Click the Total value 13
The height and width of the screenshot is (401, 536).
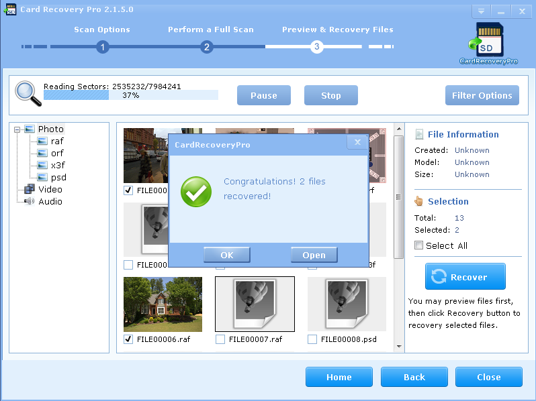point(459,218)
